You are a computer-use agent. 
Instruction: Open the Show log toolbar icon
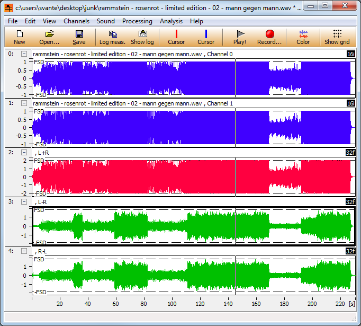[142, 37]
